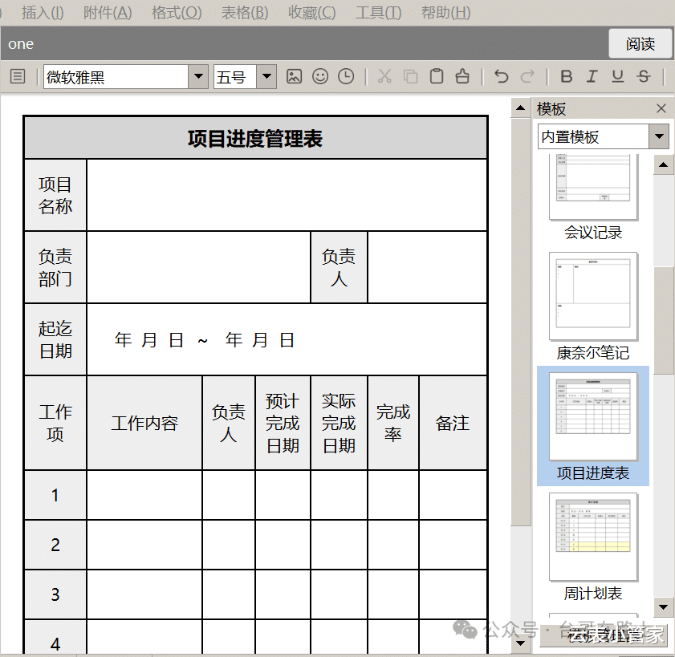Close the 模板 template panel
Screen dimensions: 675x657
click(x=661, y=108)
